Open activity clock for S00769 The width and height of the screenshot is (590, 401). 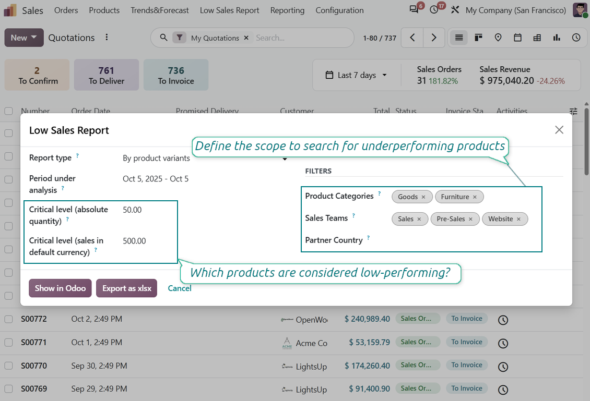(503, 390)
